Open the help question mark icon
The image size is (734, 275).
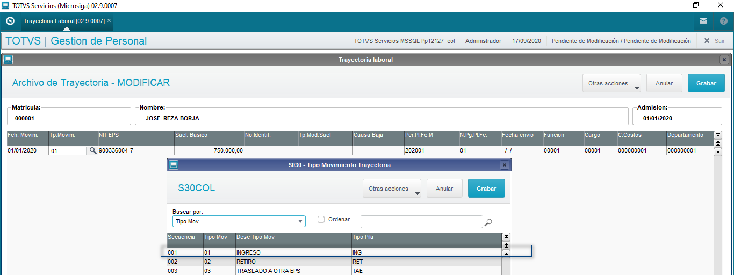pos(723,21)
